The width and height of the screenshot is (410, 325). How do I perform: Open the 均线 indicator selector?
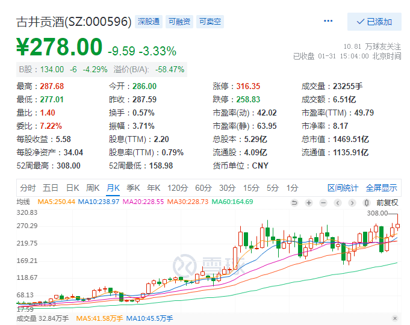click(23, 202)
